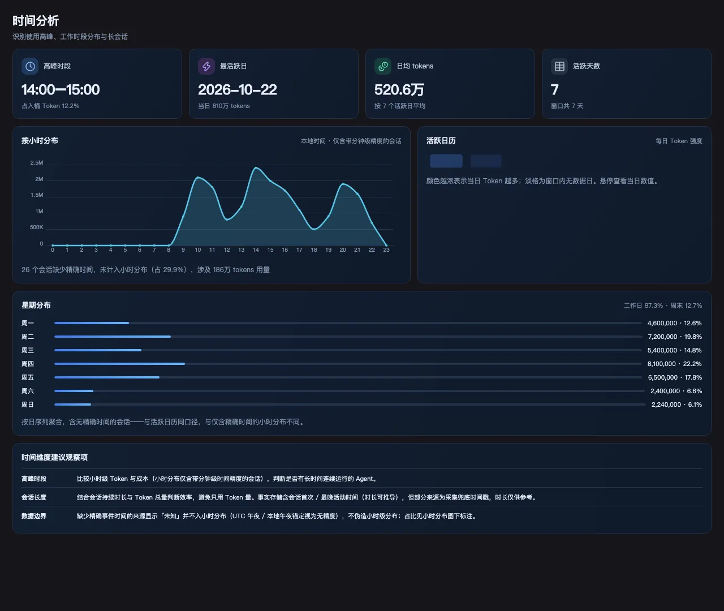Click the table icon on 活跃天数 card
Viewport: 724px width, 611px height.
559,66
